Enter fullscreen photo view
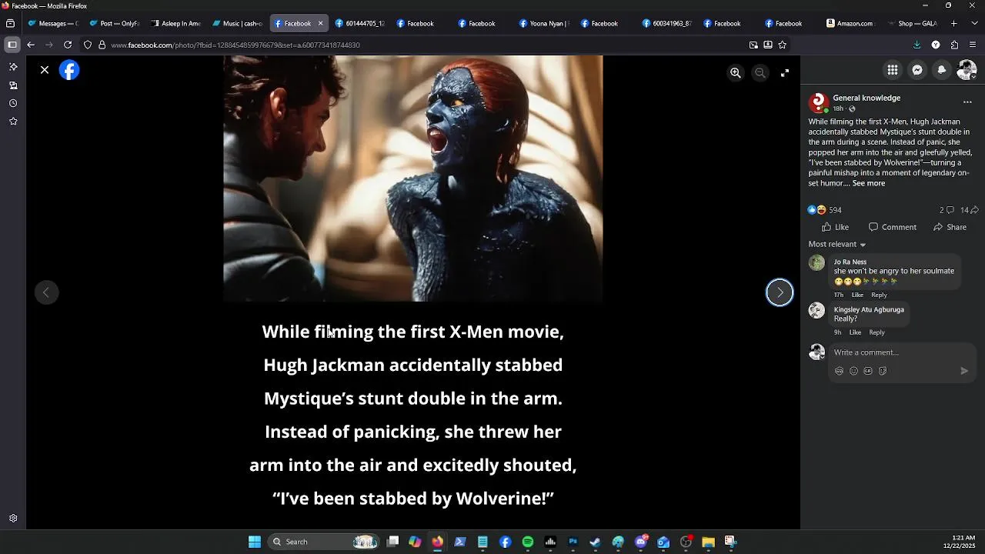985x554 pixels. click(785, 72)
